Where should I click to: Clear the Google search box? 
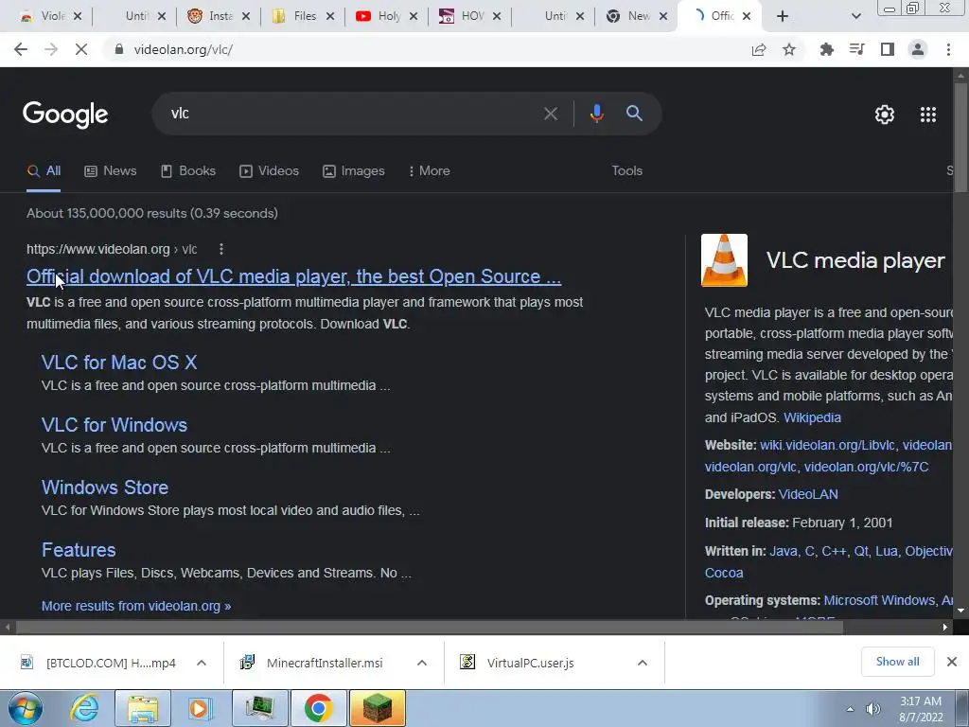pyautogui.click(x=550, y=114)
